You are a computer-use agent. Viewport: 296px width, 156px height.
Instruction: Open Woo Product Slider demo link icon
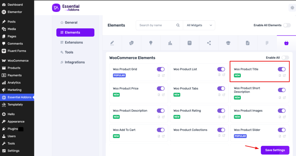point(284,136)
